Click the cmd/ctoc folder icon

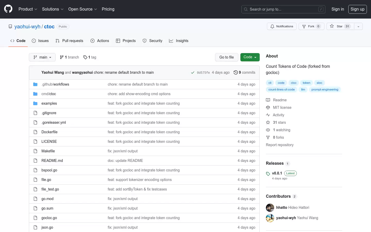pos(35,94)
